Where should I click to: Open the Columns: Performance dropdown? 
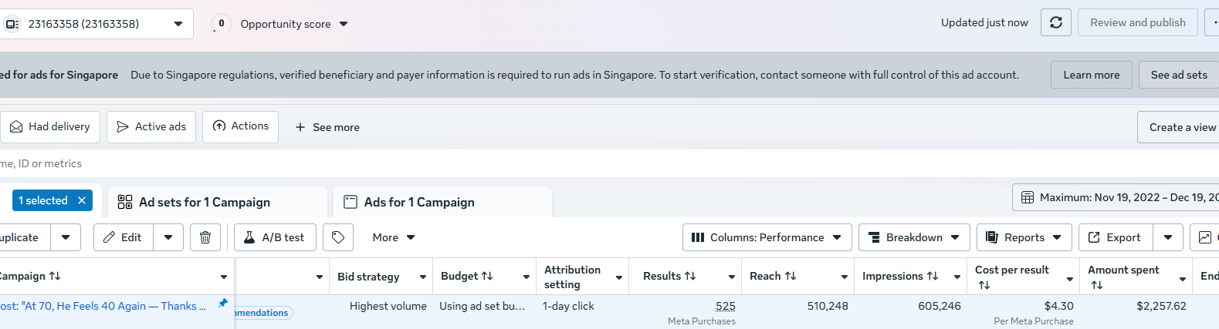click(767, 237)
